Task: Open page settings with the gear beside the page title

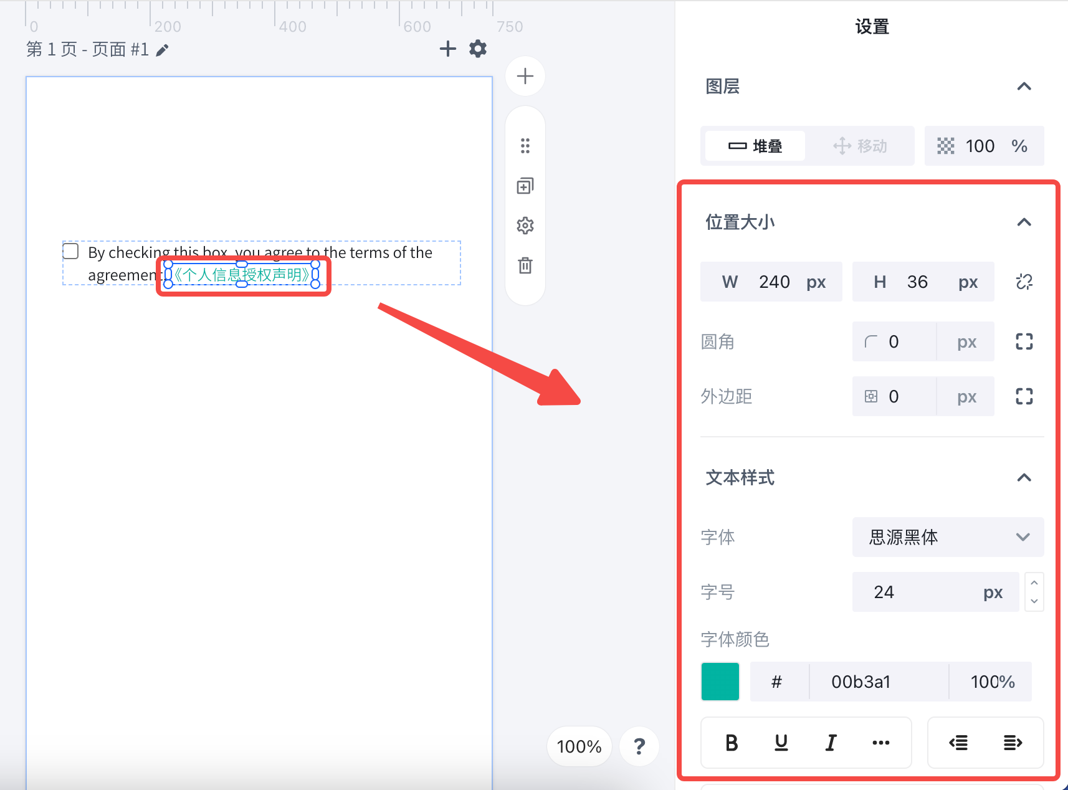Action: point(478,49)
